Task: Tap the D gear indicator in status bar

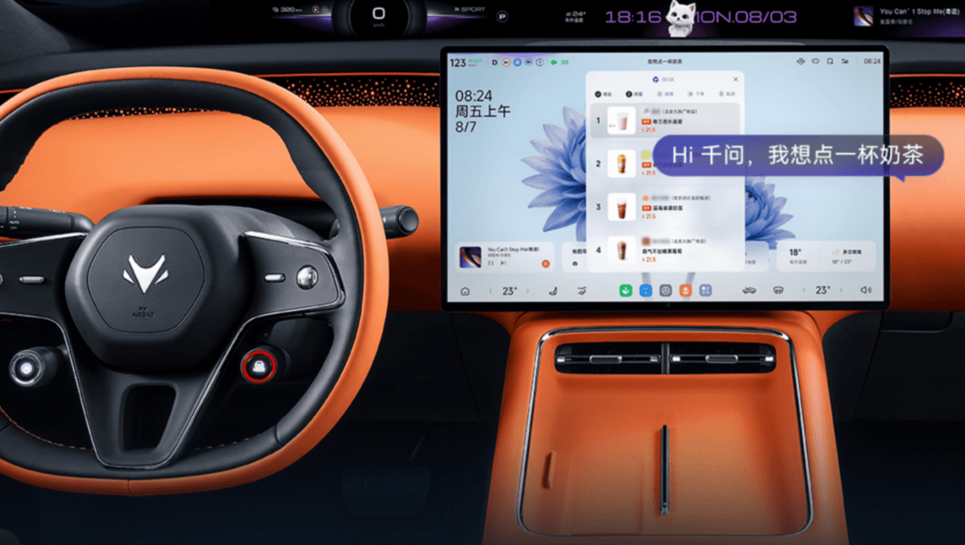Action: pos(494,63)
